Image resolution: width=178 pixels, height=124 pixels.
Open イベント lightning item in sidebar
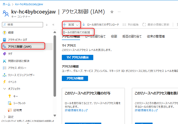point(12,82)
